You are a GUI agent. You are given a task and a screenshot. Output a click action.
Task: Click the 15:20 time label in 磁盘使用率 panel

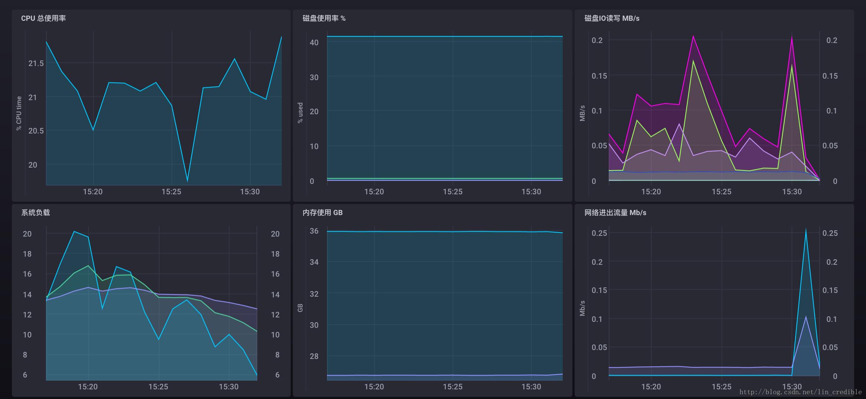[374, 192]
